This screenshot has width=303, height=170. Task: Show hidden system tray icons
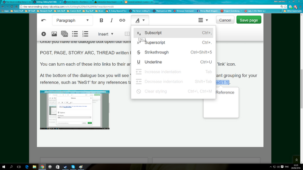point(270,167)
